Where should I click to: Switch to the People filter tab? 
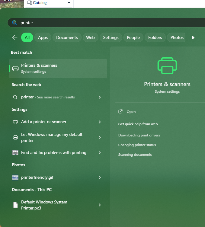click(133, 37)
